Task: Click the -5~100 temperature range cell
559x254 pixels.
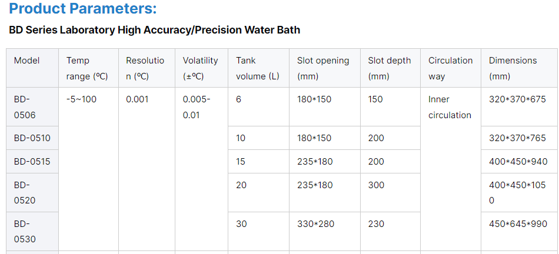Action: tap(81, 99)
